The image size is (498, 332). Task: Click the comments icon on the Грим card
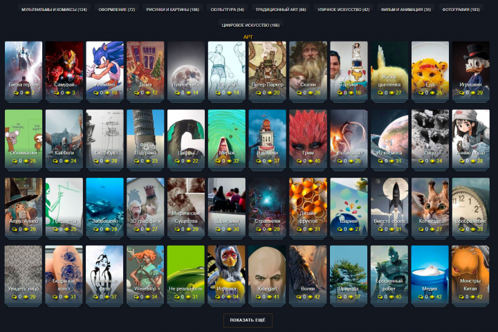click(299, 161)
